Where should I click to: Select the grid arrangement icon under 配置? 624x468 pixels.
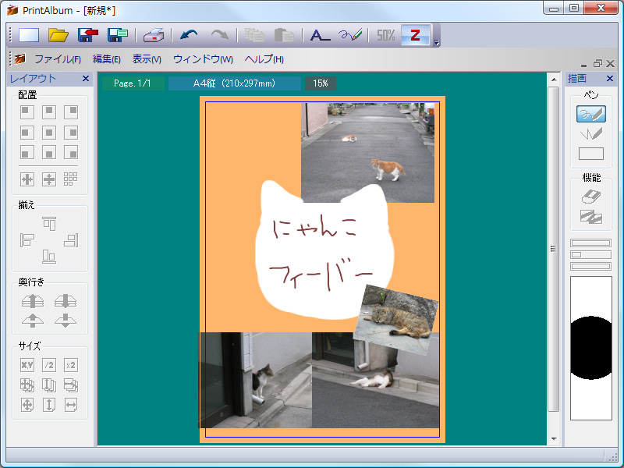(x=70, y=179)
